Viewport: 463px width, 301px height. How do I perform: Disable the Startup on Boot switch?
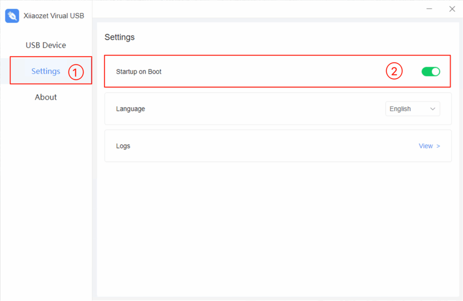click(x=430, y=71)
